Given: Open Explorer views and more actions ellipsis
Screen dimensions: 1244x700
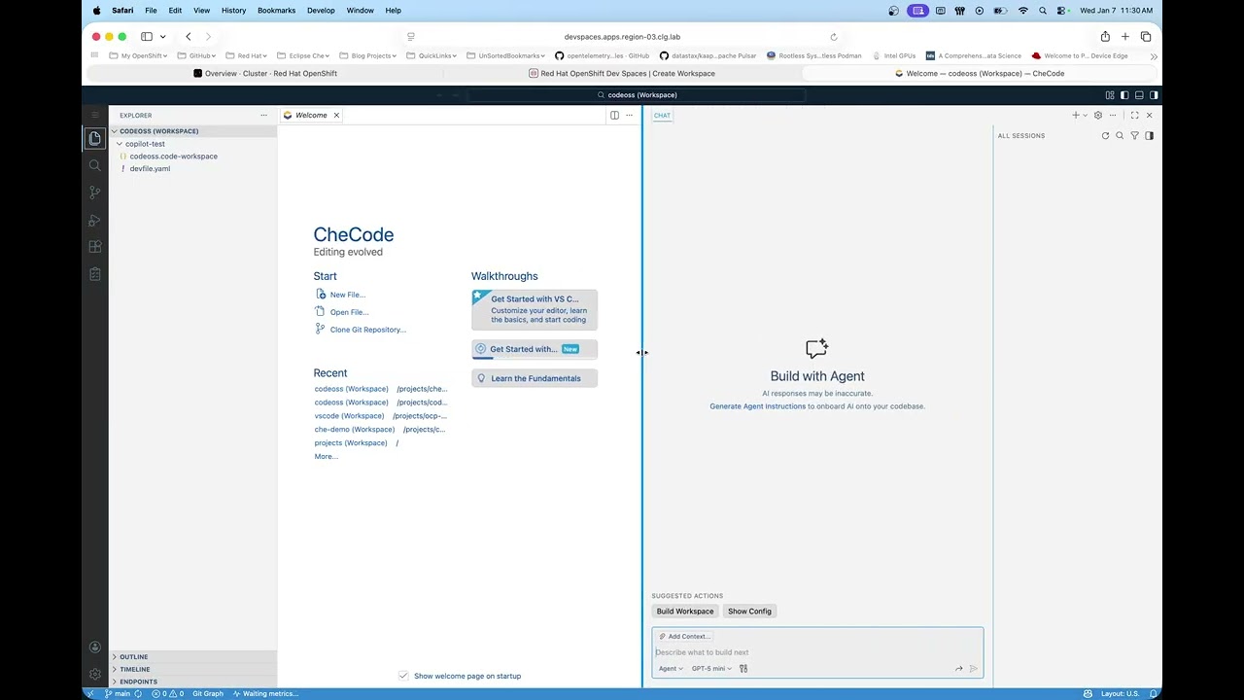Looking at the screenshot, I should (x=263, y=115).
